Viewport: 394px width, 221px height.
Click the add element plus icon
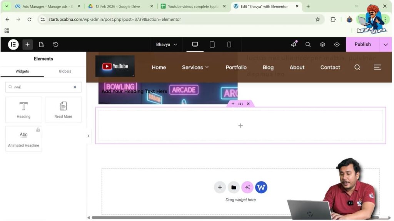(x=27, y=45)
